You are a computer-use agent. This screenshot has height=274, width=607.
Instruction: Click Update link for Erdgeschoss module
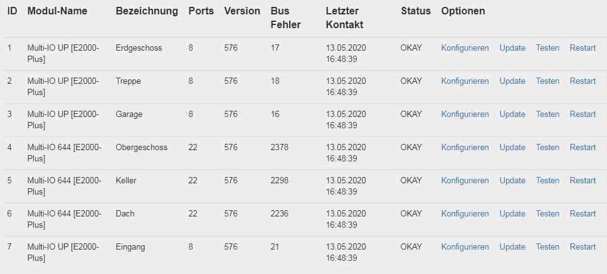pos(512,48)
